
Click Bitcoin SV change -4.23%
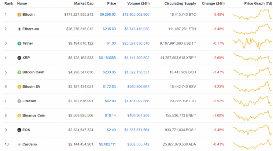(218, 86)
